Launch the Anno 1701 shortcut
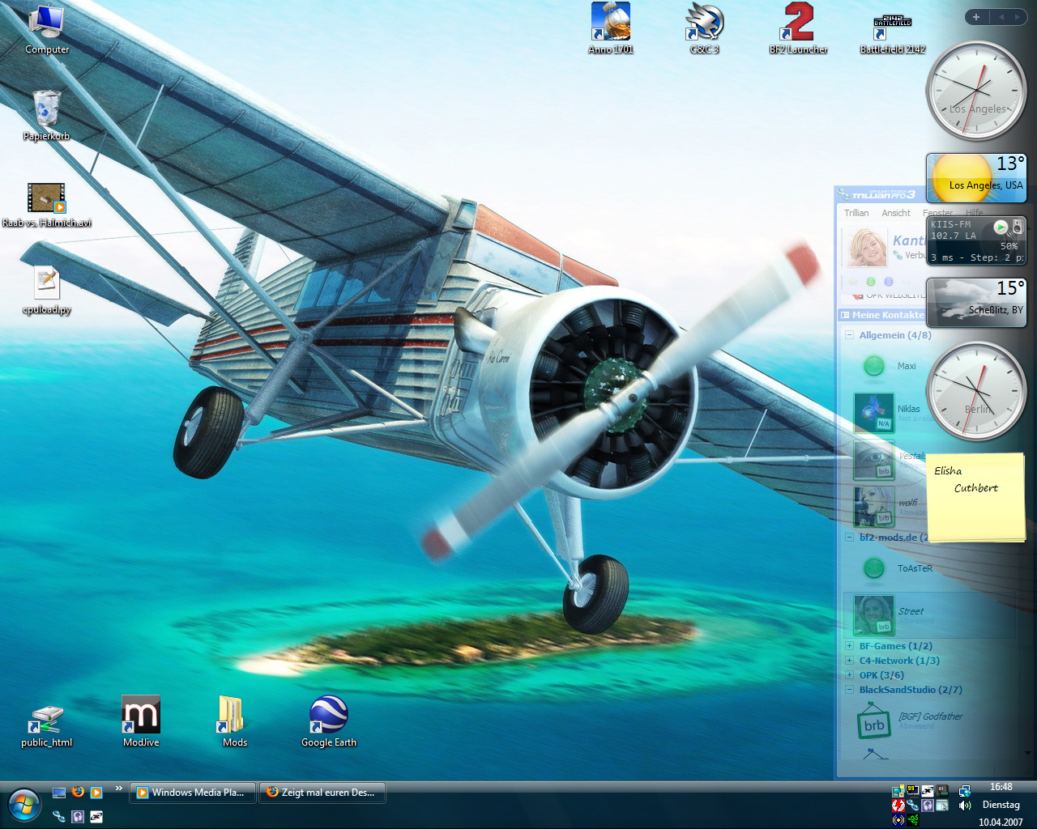 click(x=611, y=29)
